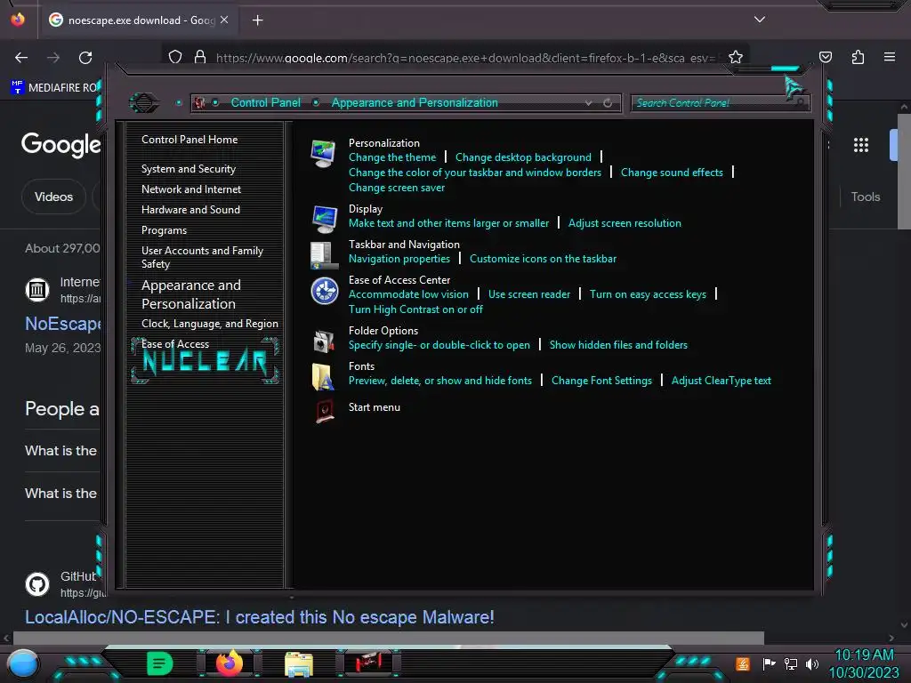Refresh the Control Panel address bar

608,103
